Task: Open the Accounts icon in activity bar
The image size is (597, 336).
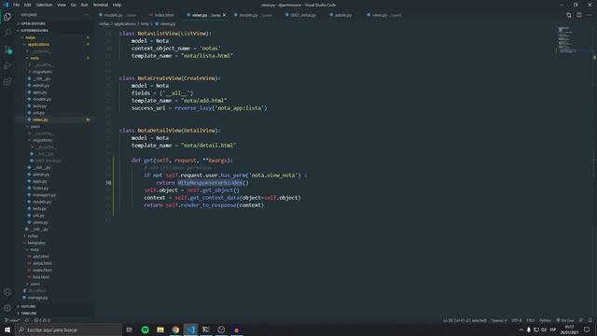Action: point(7,292)
